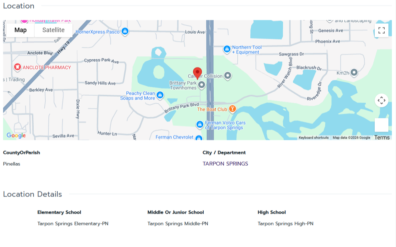
Task: Open the map pan control
Action: click(382, 100)
